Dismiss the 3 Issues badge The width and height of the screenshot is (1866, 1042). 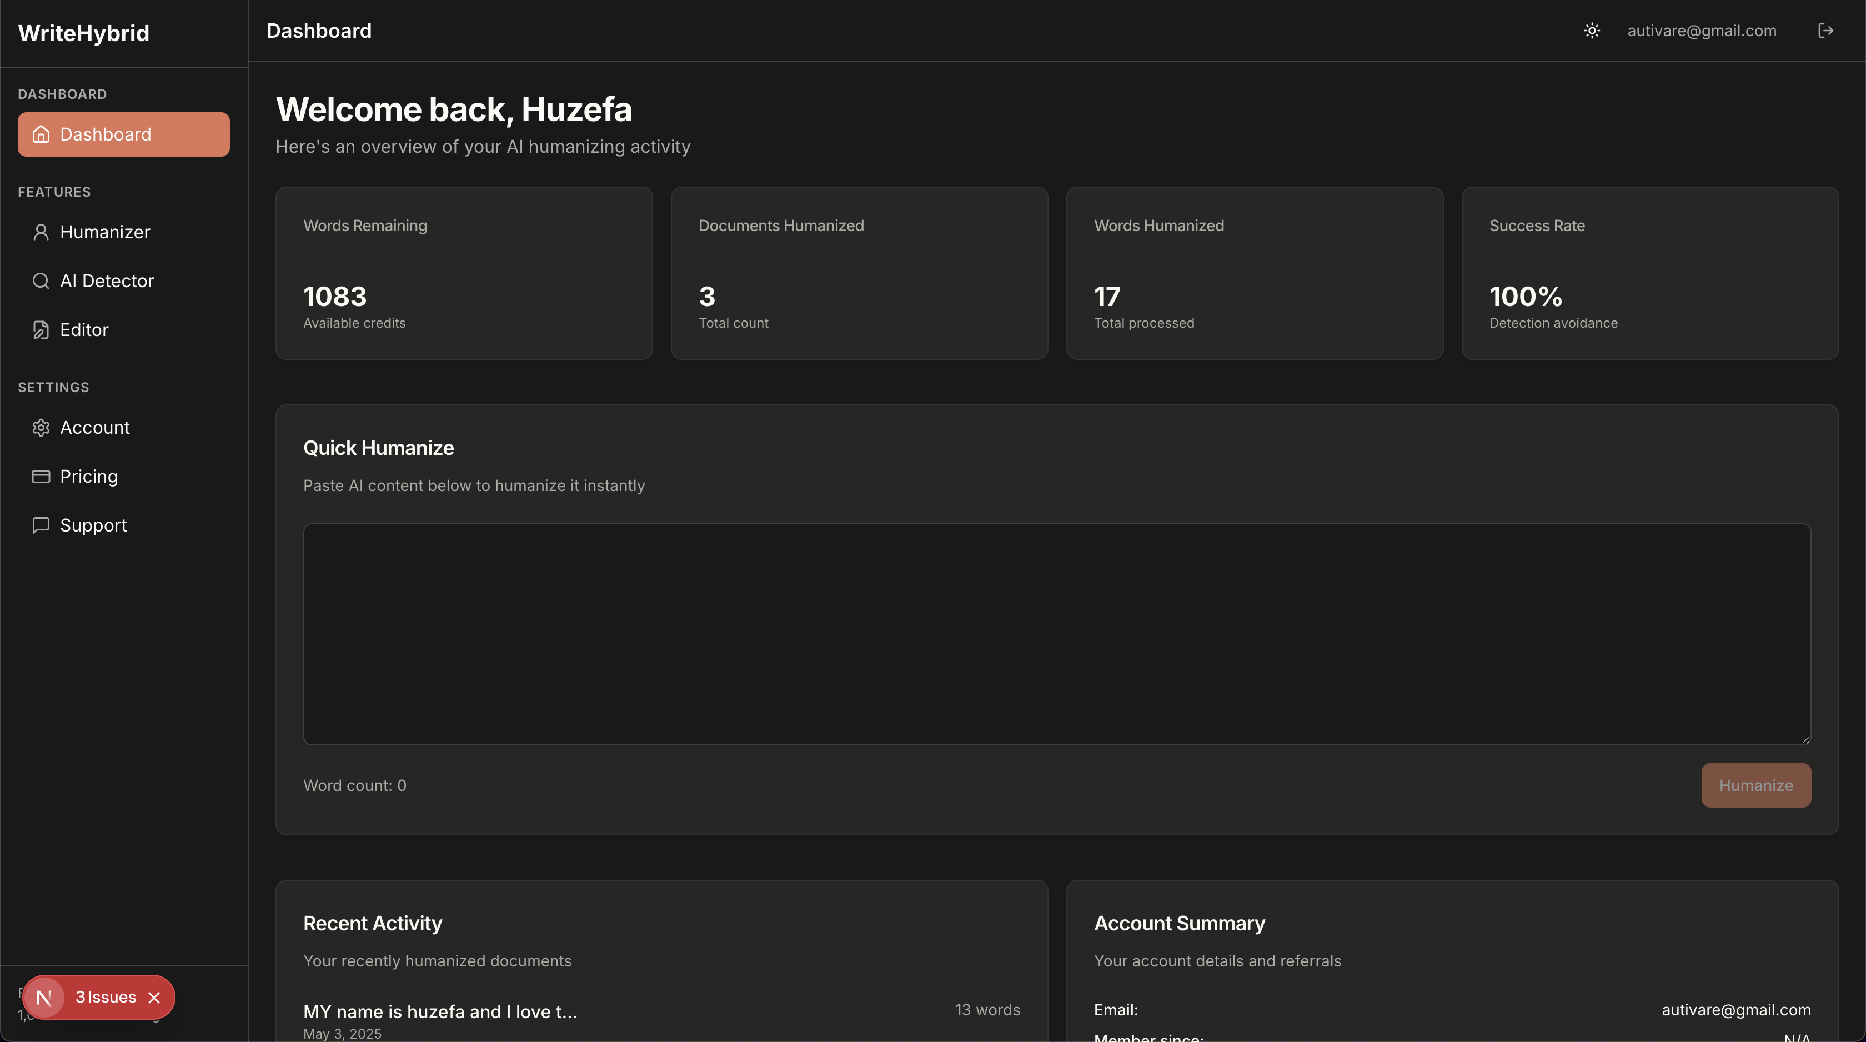click(x=154, y=998)
